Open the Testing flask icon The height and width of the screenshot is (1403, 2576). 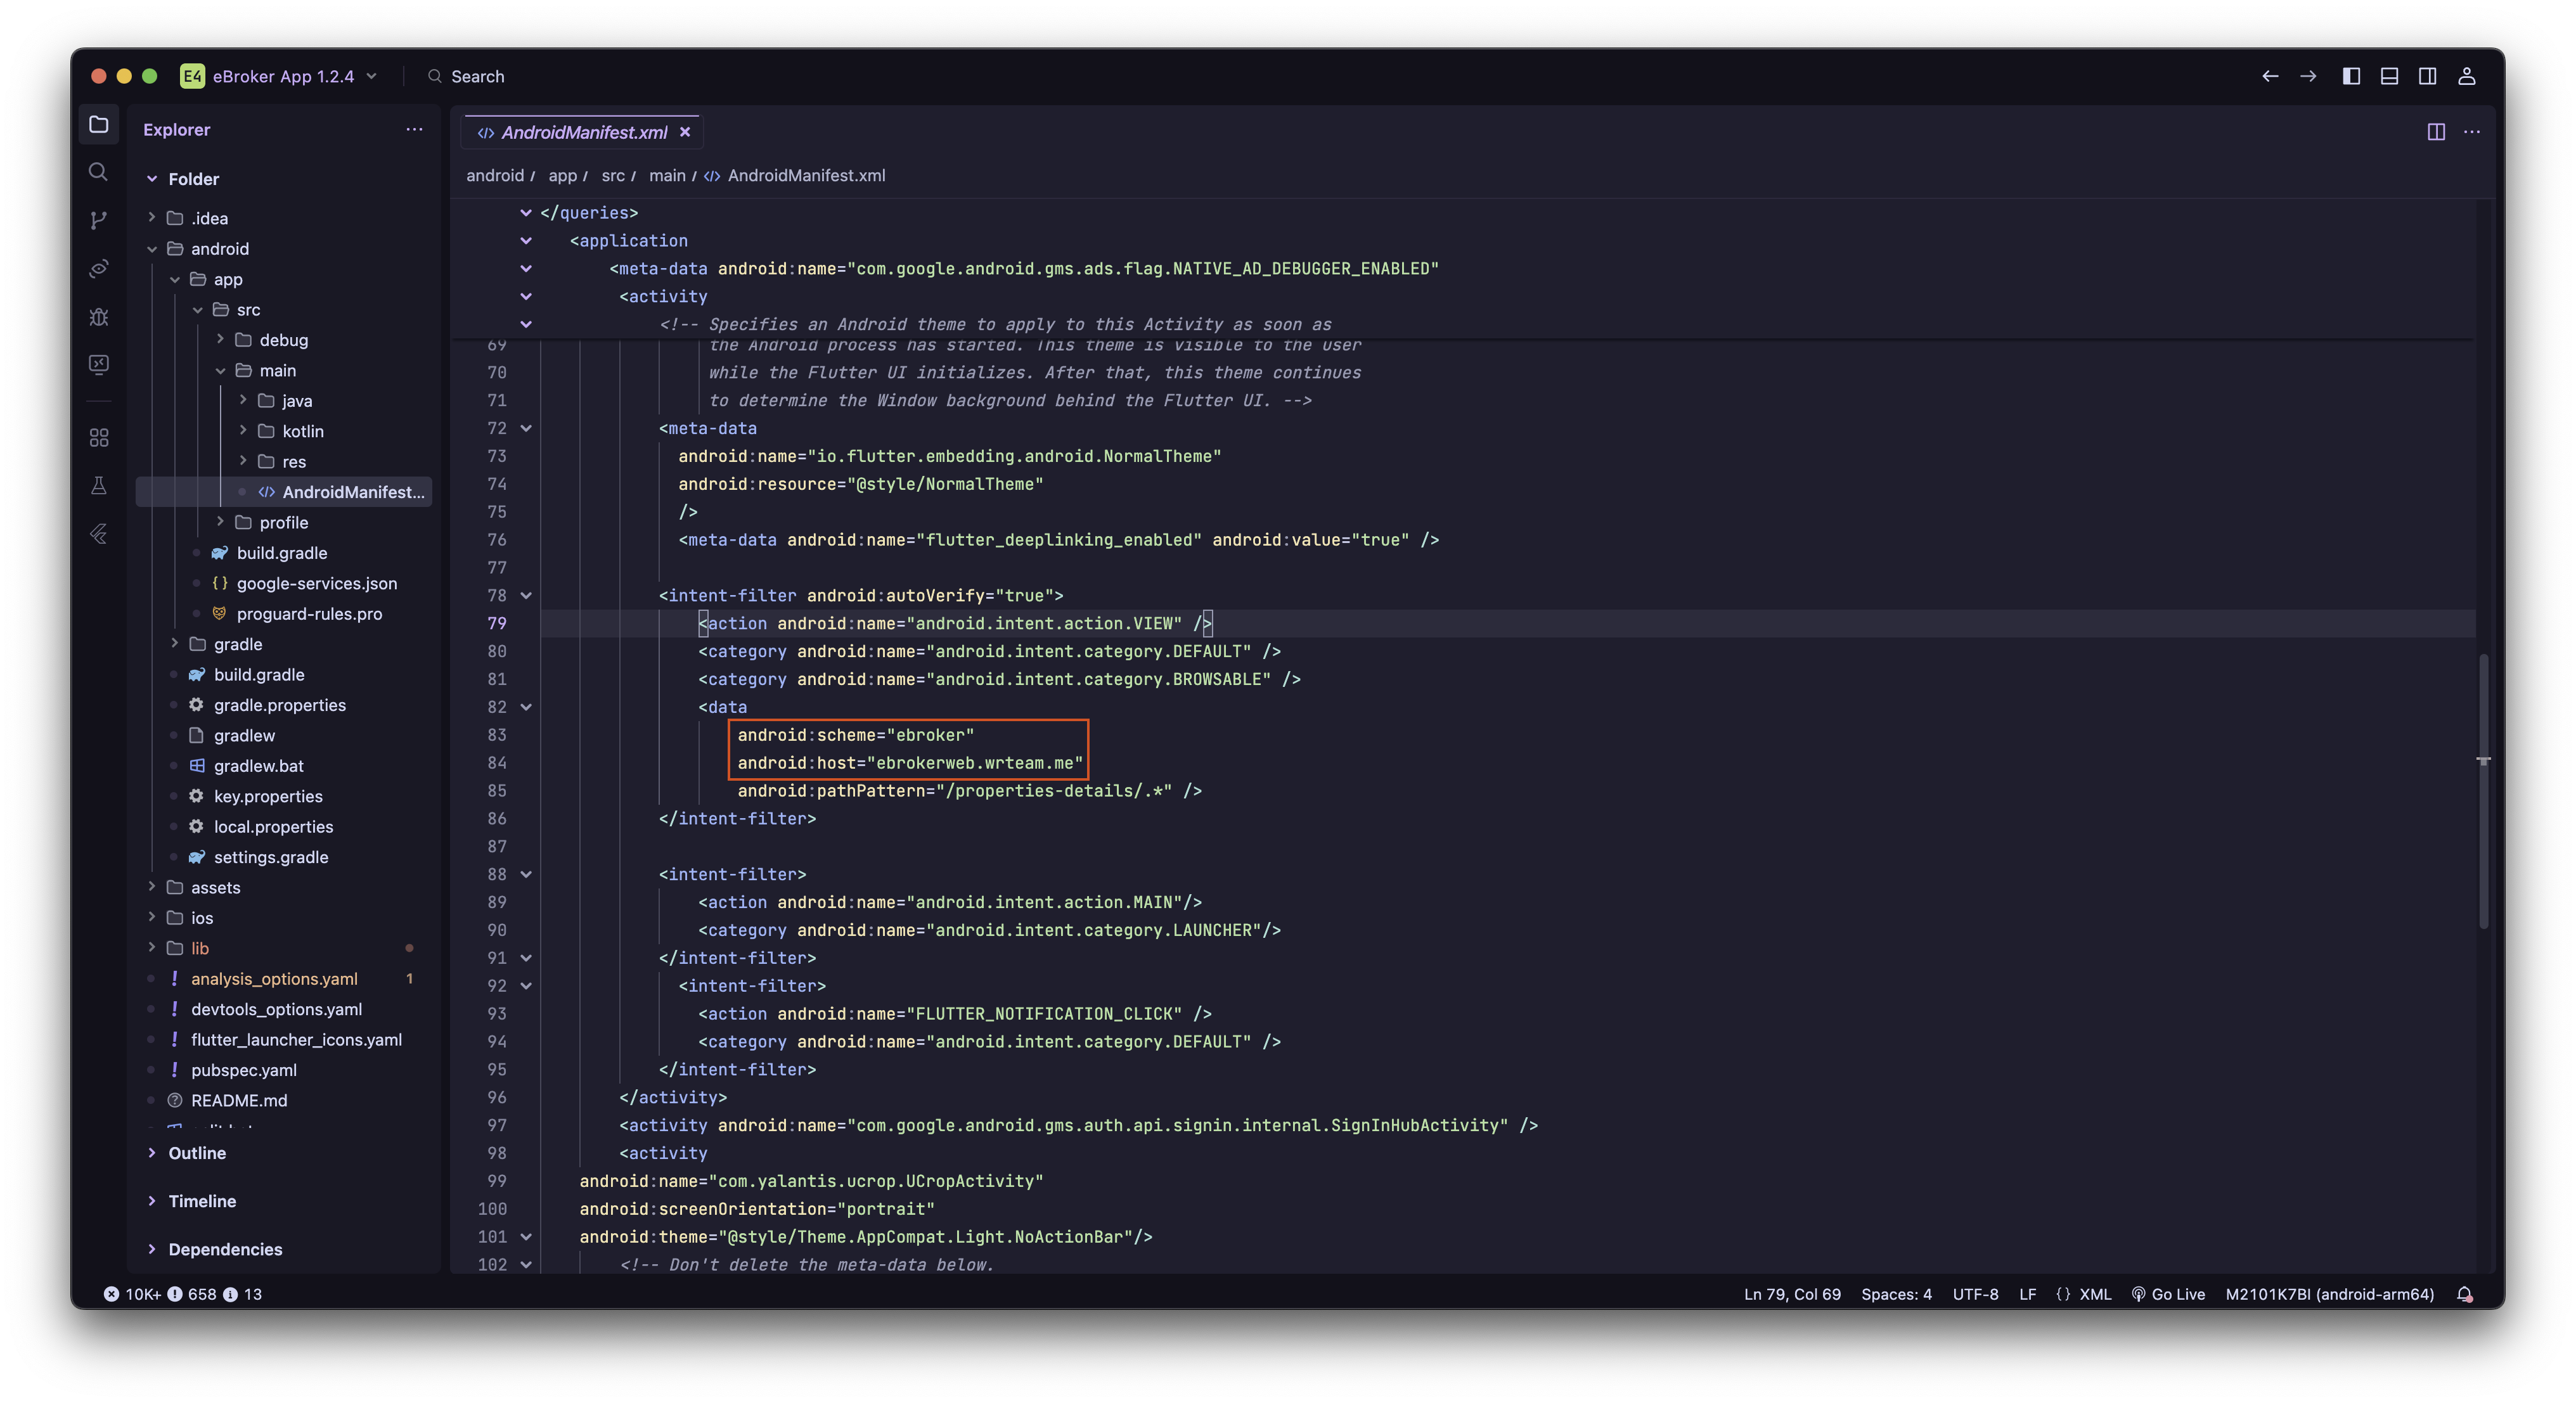(98, 486)
